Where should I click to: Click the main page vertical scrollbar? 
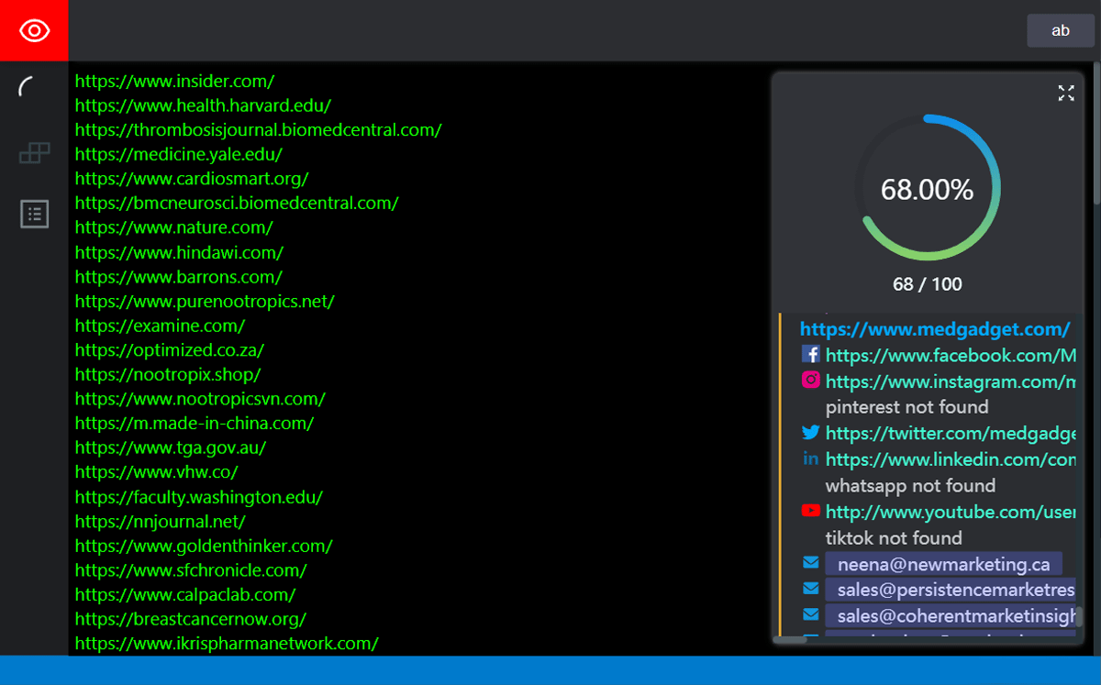[1096, 133]
